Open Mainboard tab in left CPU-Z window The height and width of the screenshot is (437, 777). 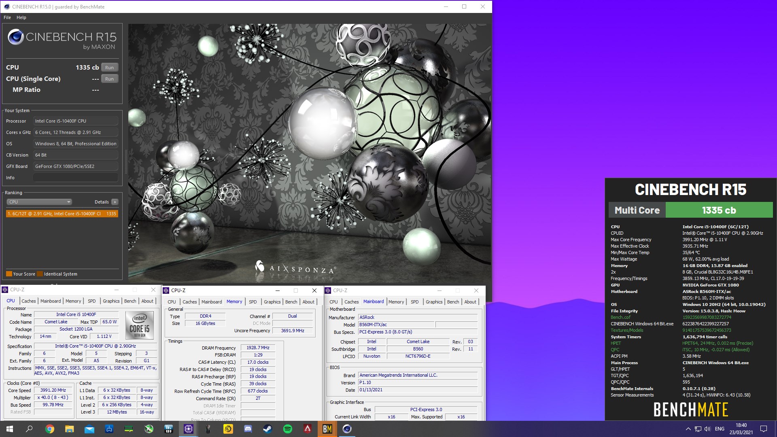click(51, 301)
